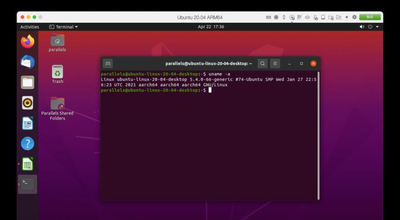Click the Terminal title bar text

click(209, 64)
